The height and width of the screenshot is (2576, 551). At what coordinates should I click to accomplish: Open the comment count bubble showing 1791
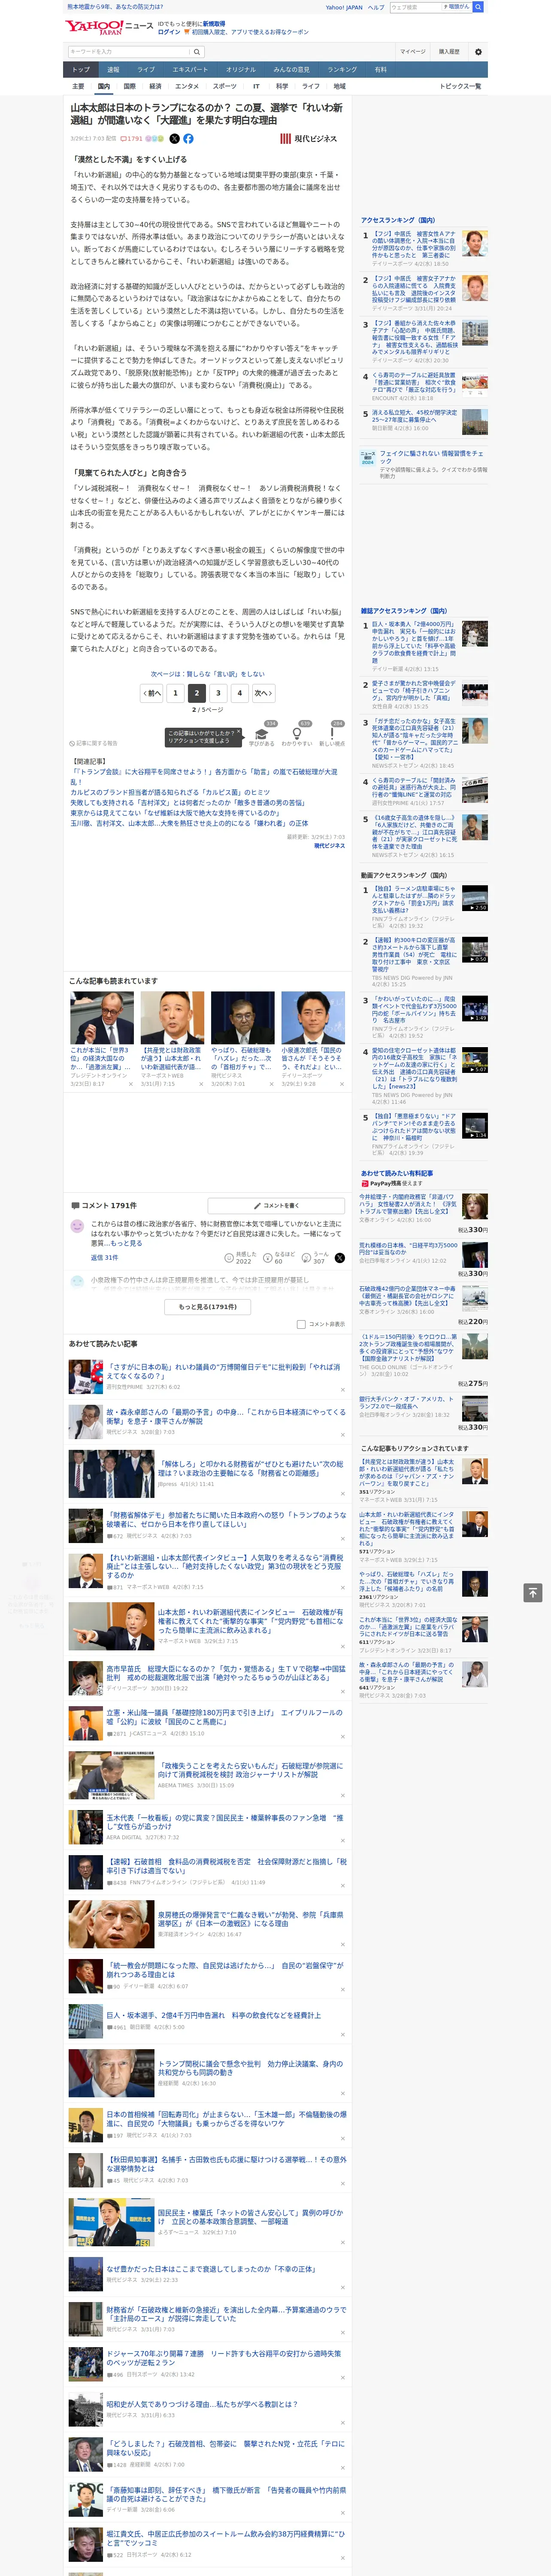pos(133,139)
